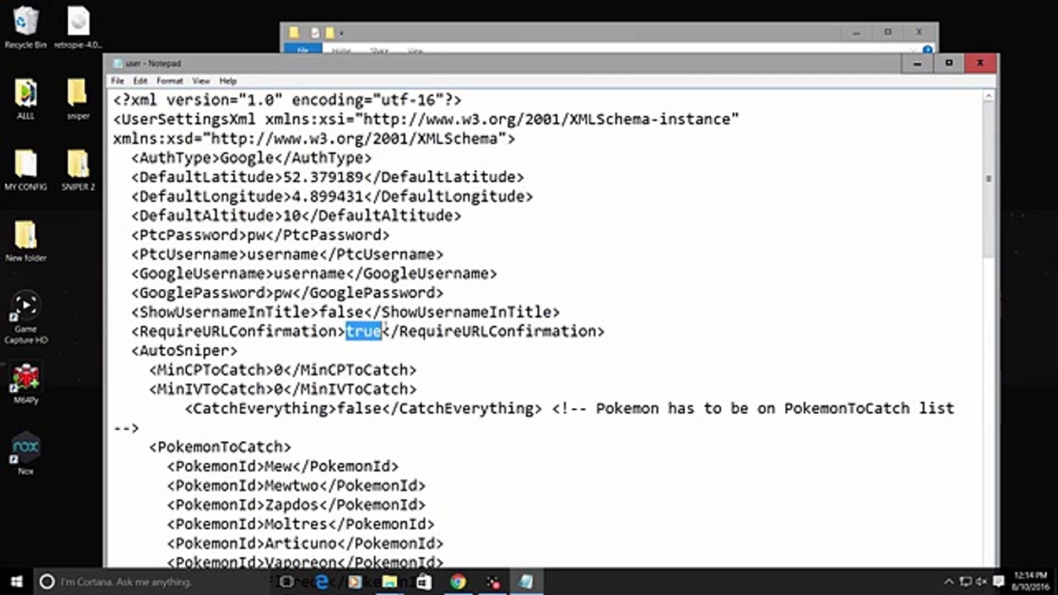Click the Notepad scrollbar up arrow

[x=989, y=96]
